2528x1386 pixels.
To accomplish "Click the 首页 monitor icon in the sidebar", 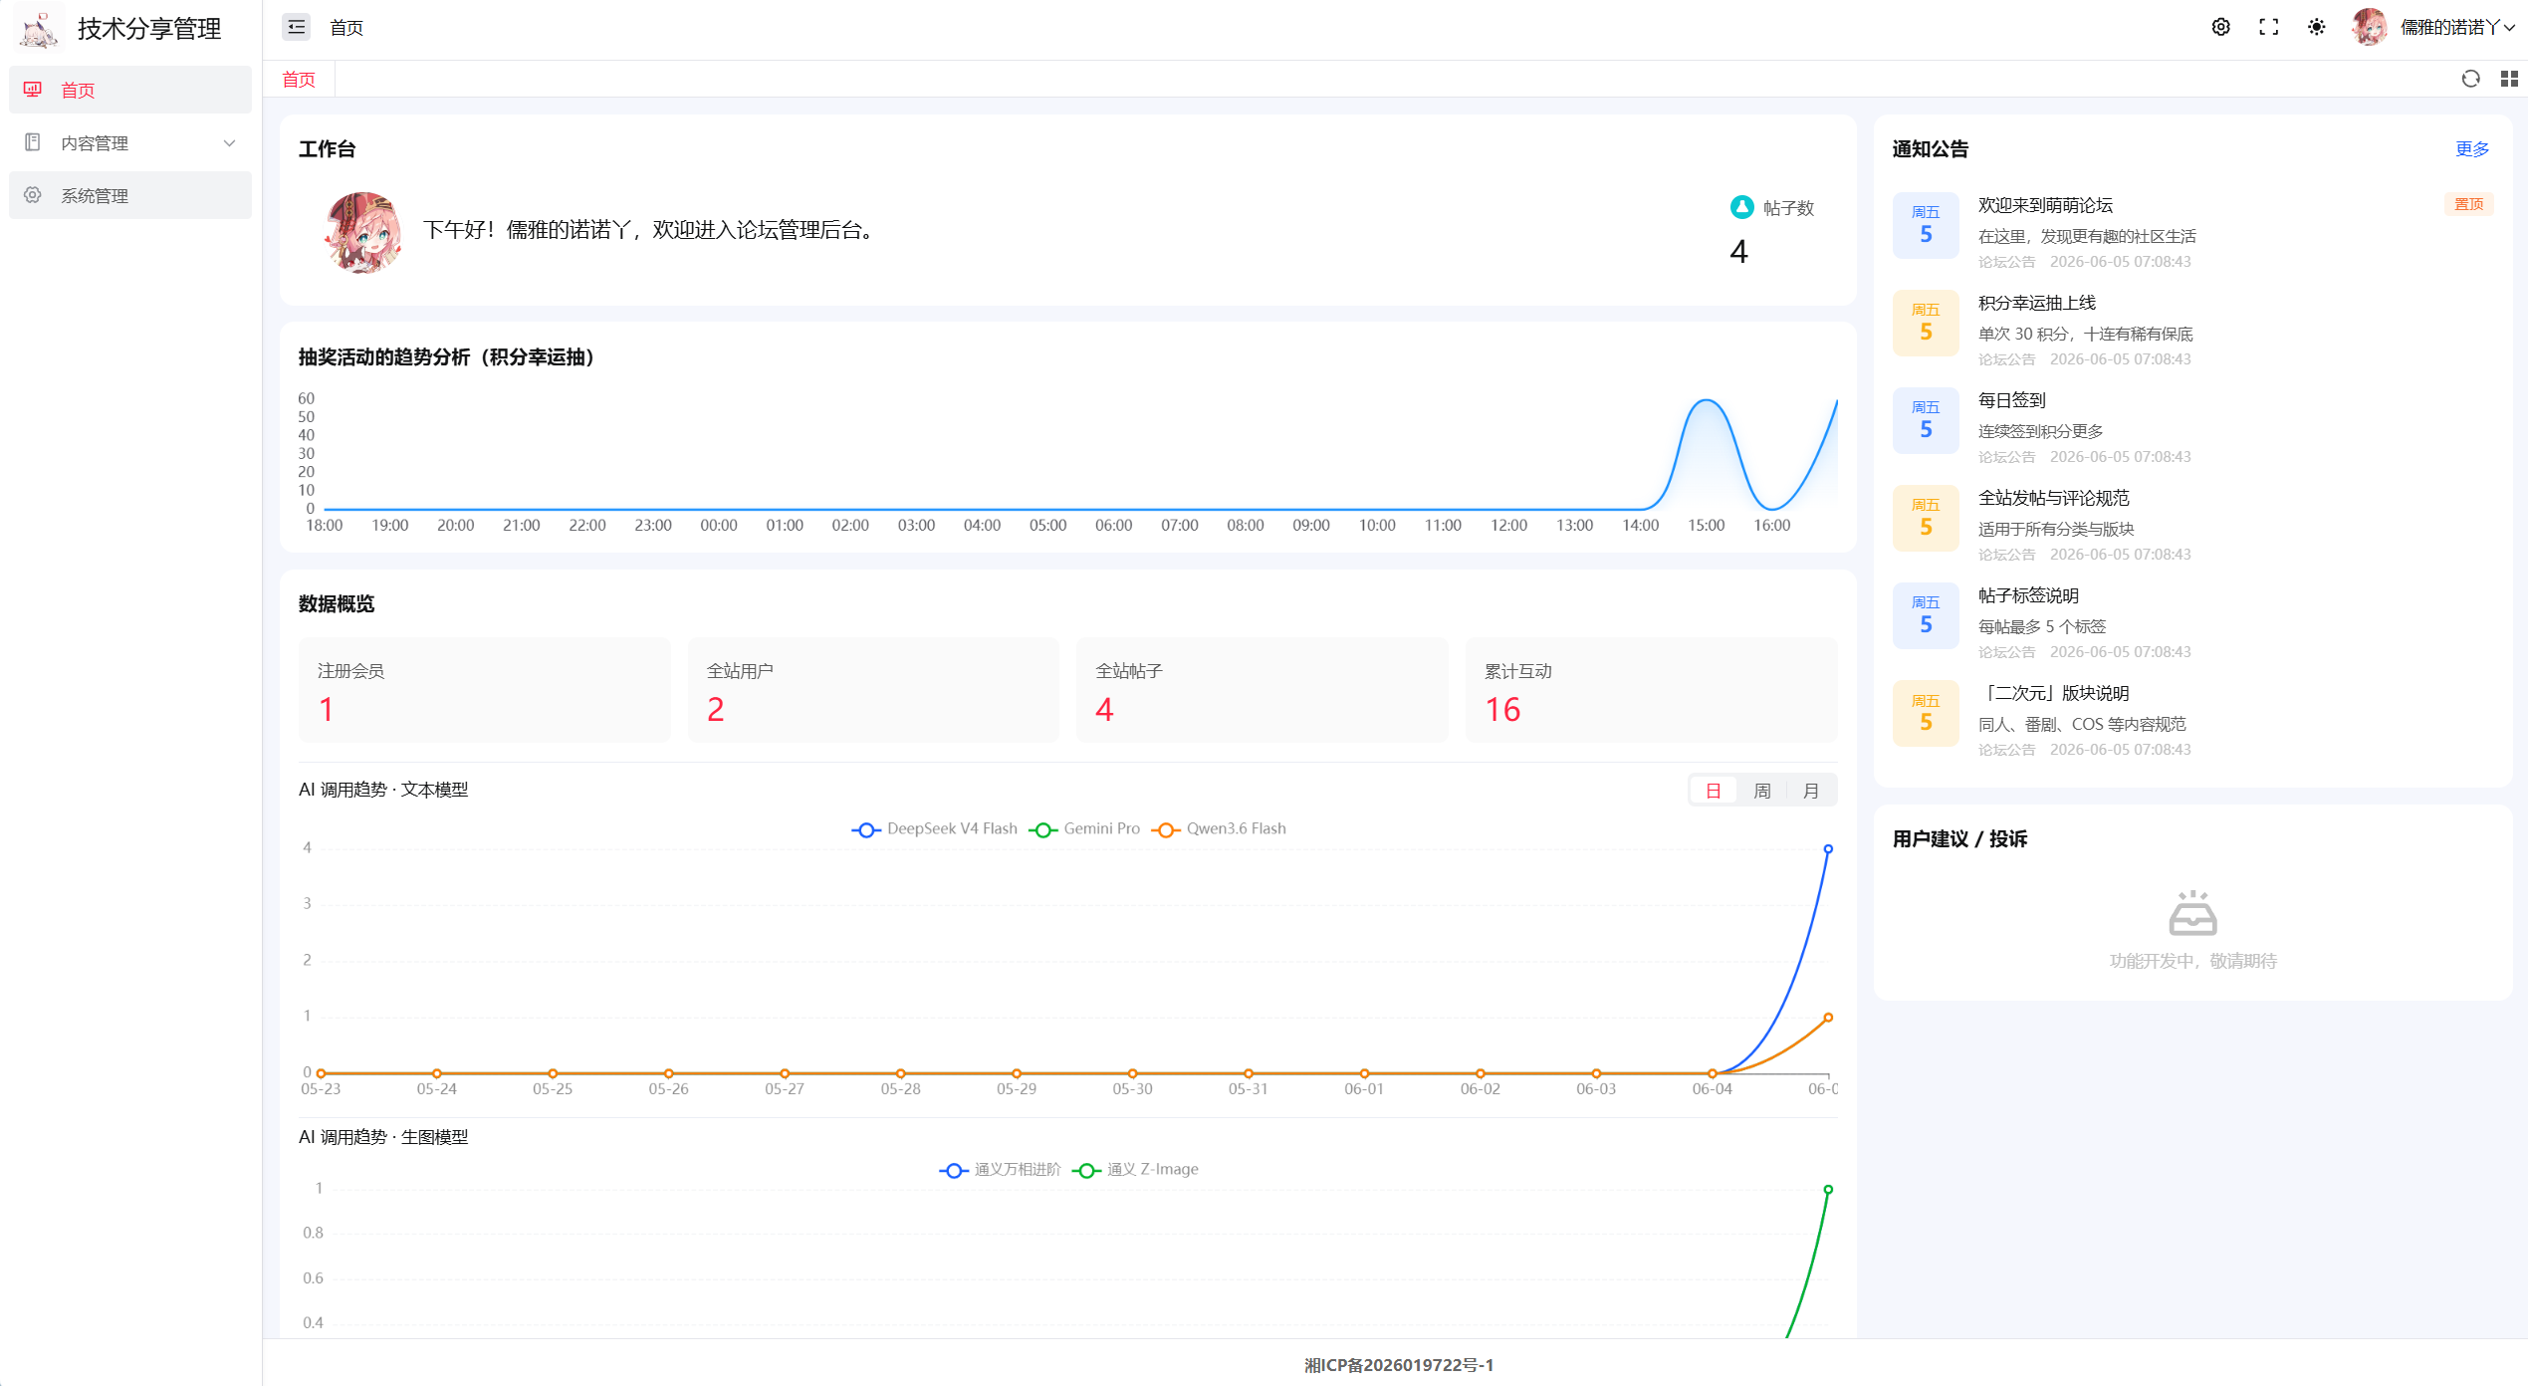I will click(x=33, y=90).
